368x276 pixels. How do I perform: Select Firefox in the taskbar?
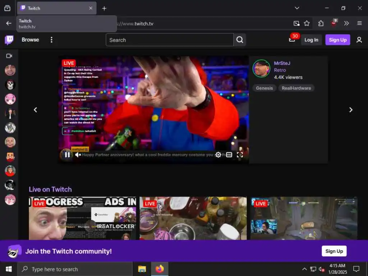pyautogui.click(x=160, y=269)
